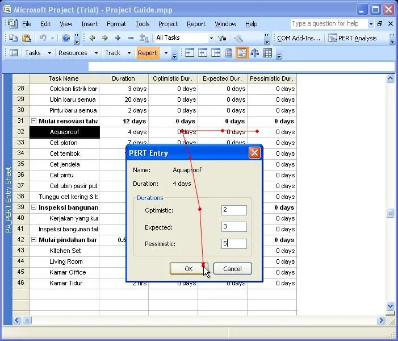Click the vertical scrollbar up arrow
Screen dimensions: 398x341
[x=390, y=78]
